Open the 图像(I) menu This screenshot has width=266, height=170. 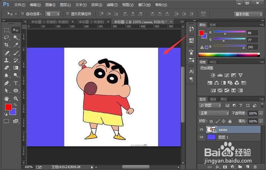point(50,5)
